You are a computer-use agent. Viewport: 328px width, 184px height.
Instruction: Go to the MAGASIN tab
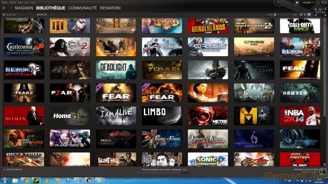pos(24,8)
